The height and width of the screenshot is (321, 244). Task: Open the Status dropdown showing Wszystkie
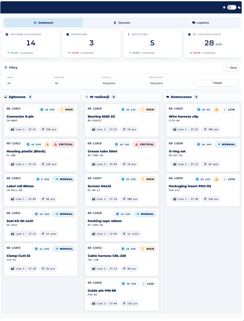click(121, 83)
